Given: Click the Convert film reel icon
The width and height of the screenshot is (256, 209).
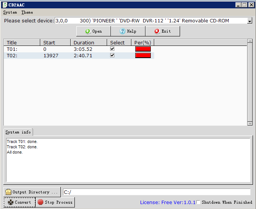Looking at the screenshot, I should pyautogui.click(x=10, y=203).
